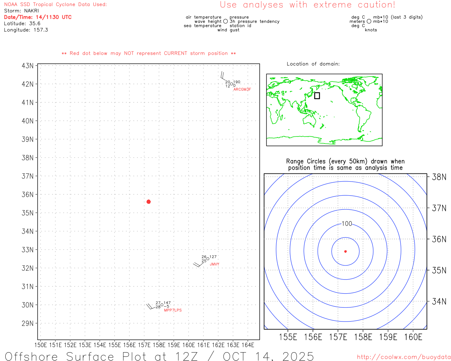Click the 160E label on range circles plot
The image size is (451, 361).
coord(413,337)
